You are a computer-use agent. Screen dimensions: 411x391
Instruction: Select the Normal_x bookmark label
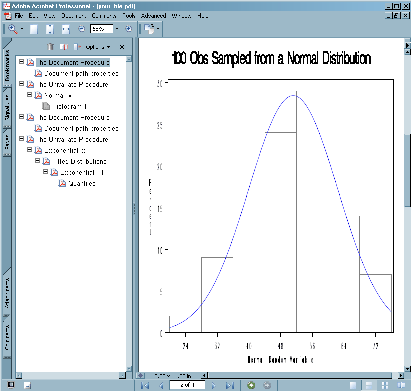click(x=58, y=95)
